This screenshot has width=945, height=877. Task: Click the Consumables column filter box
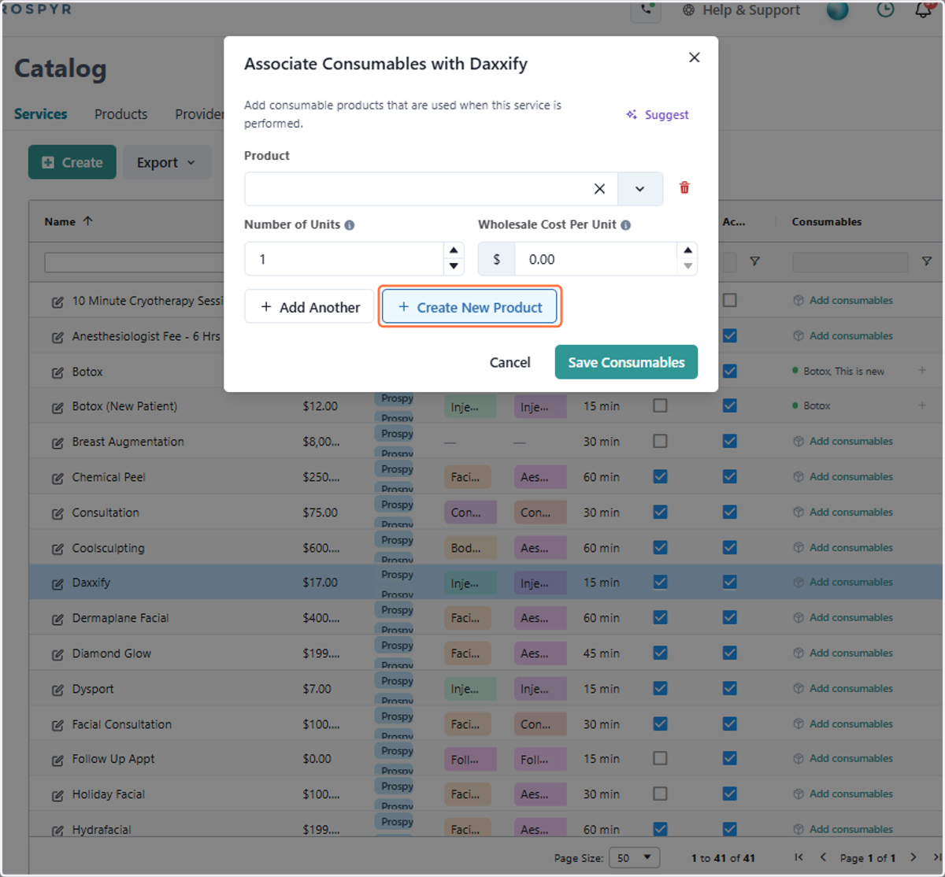[850, 262]
